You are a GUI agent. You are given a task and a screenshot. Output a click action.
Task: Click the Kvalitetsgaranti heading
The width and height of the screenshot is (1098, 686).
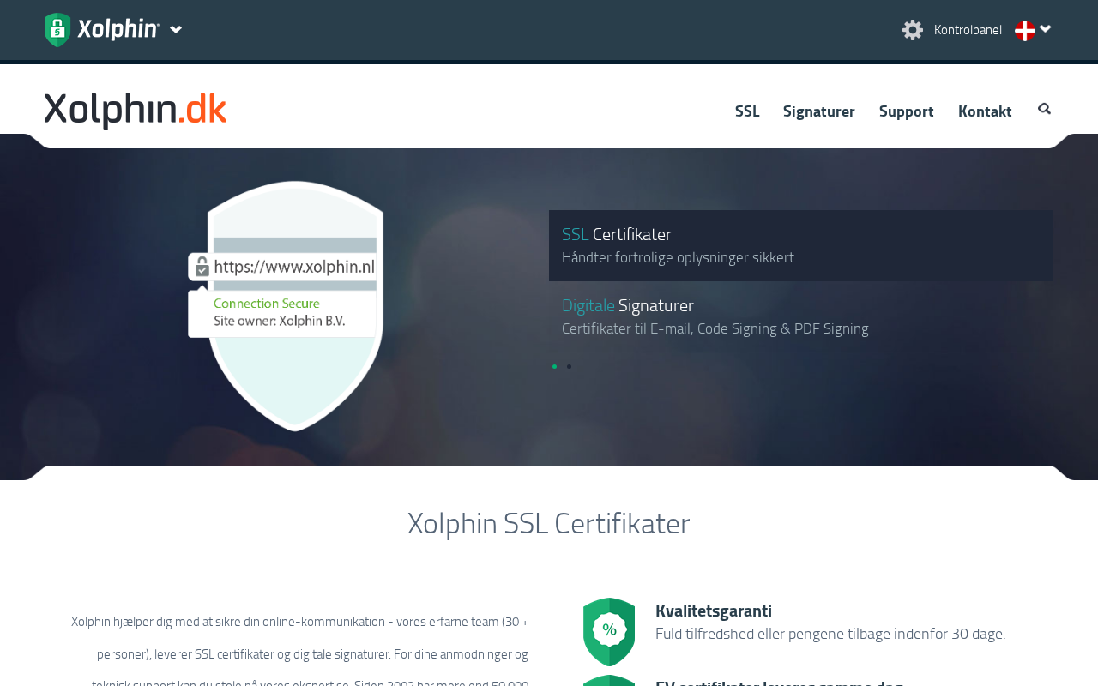[x=714, y=611]
